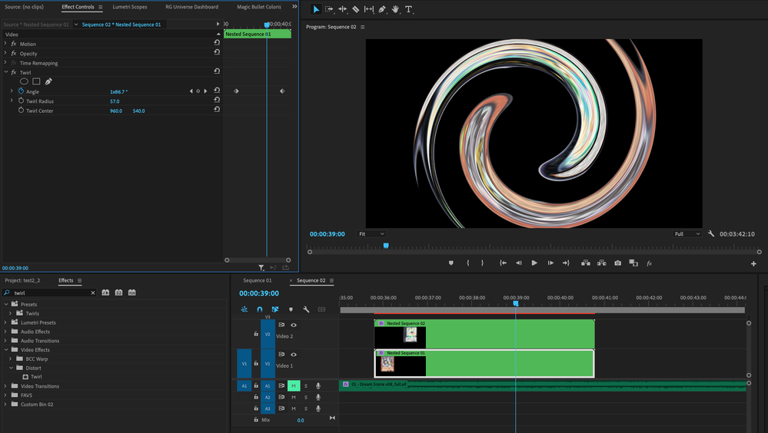Reset the Twirl effect parameters
768x433 pixels.
217,72
